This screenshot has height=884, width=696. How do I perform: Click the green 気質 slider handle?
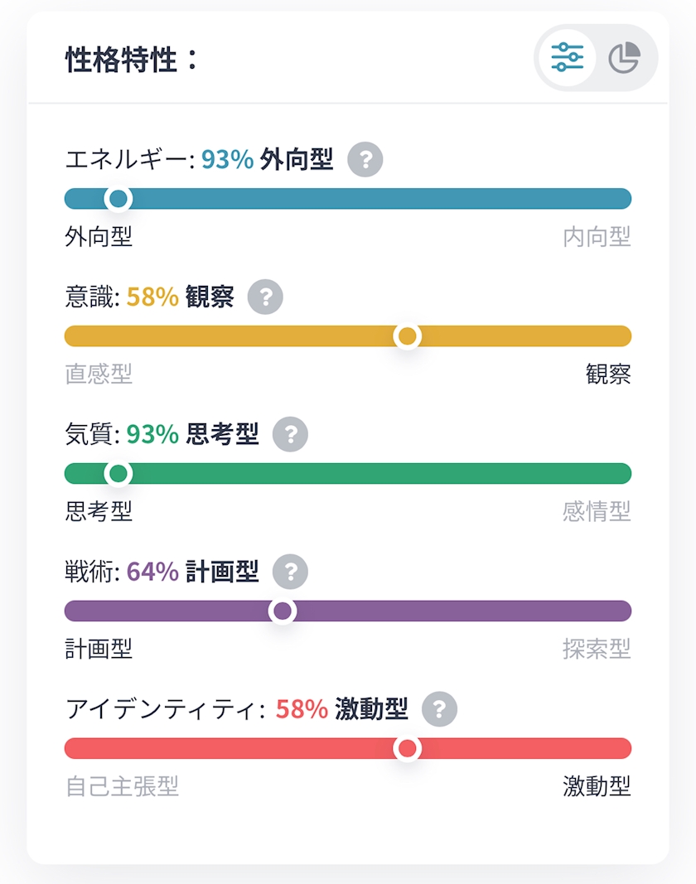click(x=118, y=474)
